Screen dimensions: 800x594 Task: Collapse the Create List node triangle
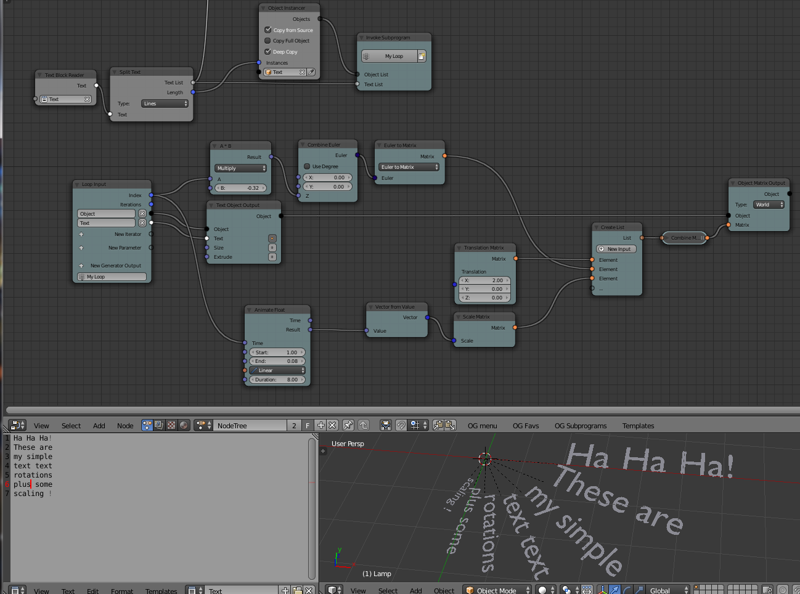pos(597,227)
